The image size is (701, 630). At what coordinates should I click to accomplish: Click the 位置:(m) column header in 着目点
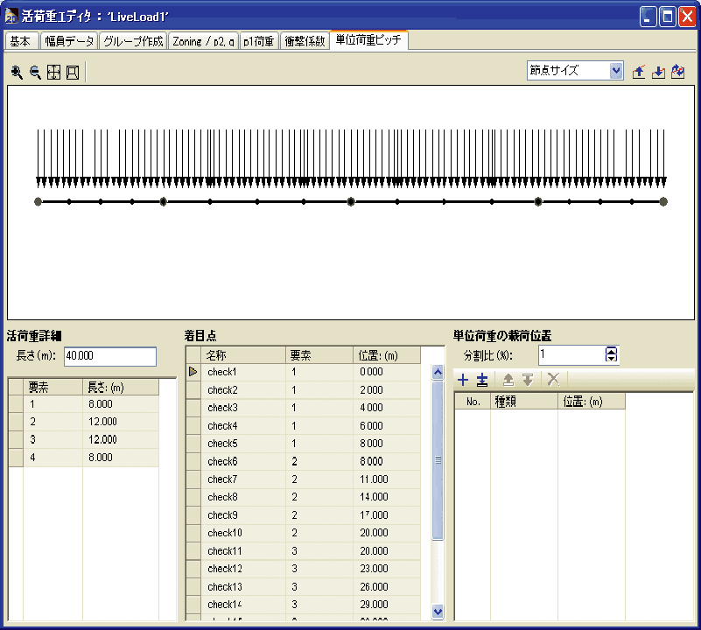388,355
